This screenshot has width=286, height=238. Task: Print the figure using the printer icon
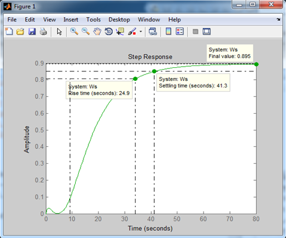point(43,32)
